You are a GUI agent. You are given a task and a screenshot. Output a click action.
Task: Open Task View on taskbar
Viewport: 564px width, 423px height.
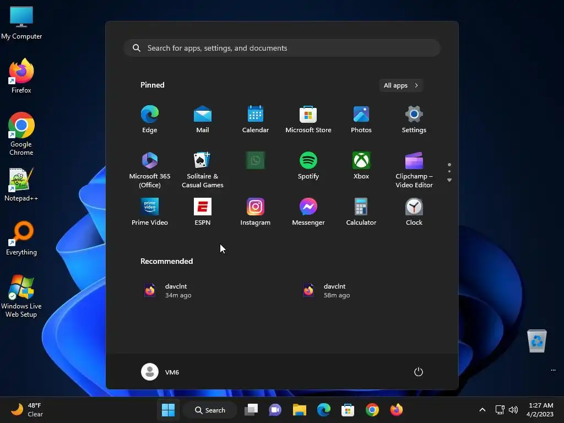[x=251, y=410]
